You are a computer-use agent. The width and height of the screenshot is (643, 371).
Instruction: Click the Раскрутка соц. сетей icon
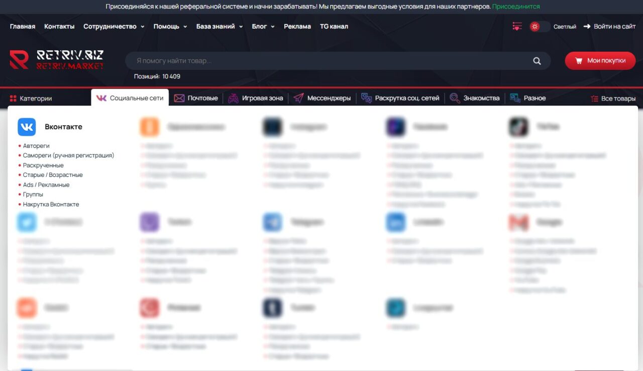(366, 99)
